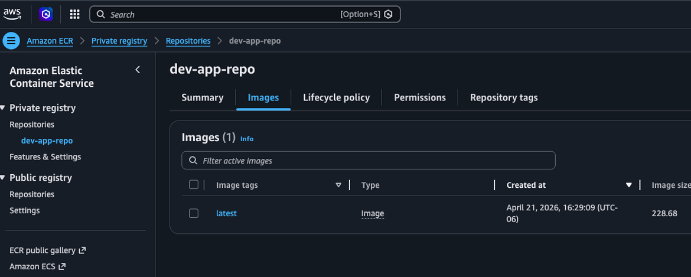Click the Image tags column header label
Viewport: 691px width, 277px height.
[237, 185]
